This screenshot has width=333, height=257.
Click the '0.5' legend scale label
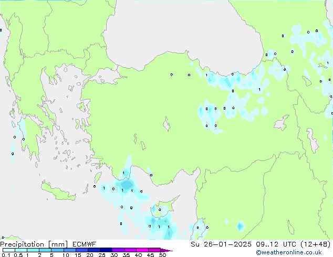point(18,255)
